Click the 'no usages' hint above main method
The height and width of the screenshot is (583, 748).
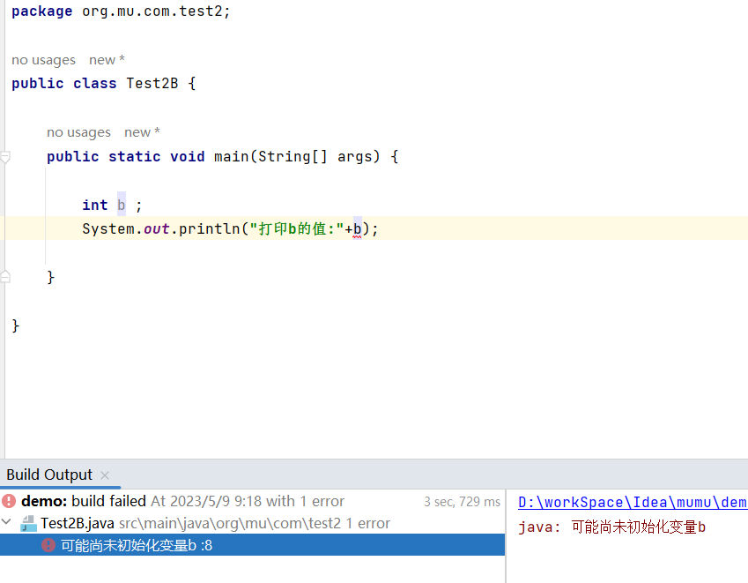(x=78, y=132)
